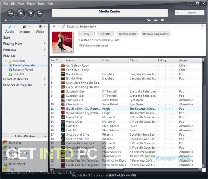The height and width of the screenshot is (179, 208).
Task: Click album art icon for Shut Up and Drive row 17
Action: click(x=62, y=135)
